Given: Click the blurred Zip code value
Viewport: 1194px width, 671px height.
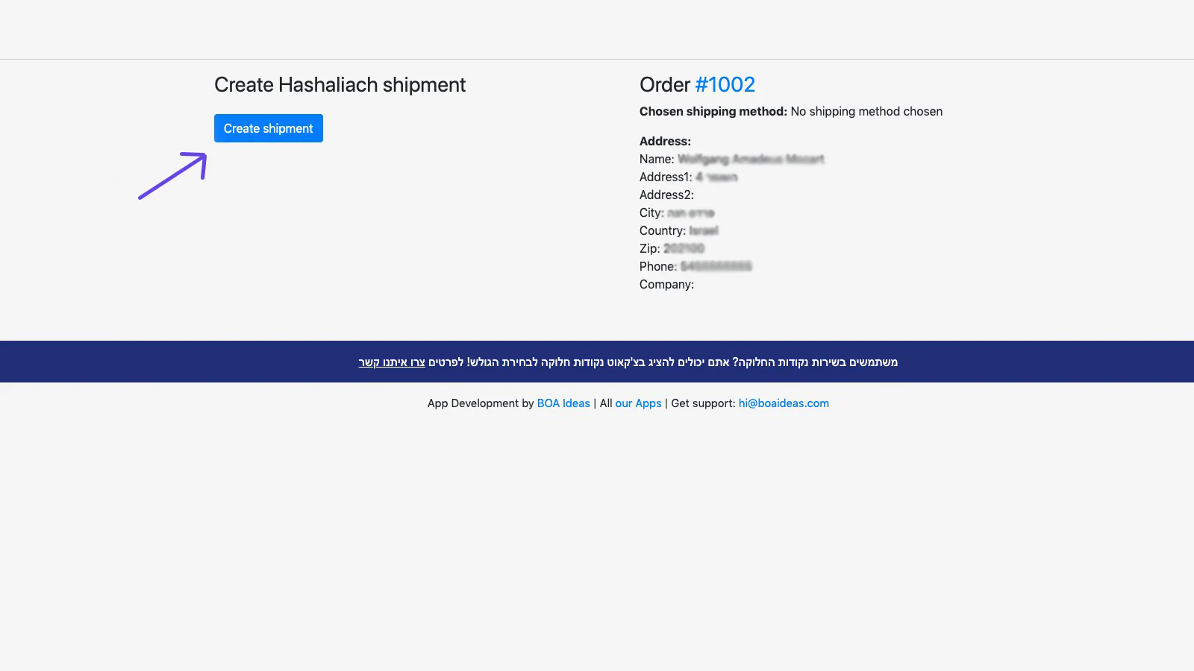Looking at the screenshot, I should point(684,249).
